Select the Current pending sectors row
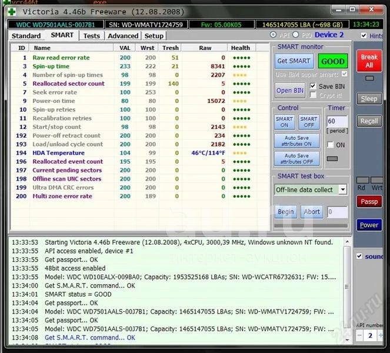Image resolution: width=390 pixels, height=353 pixels. [x=139, y=170]
